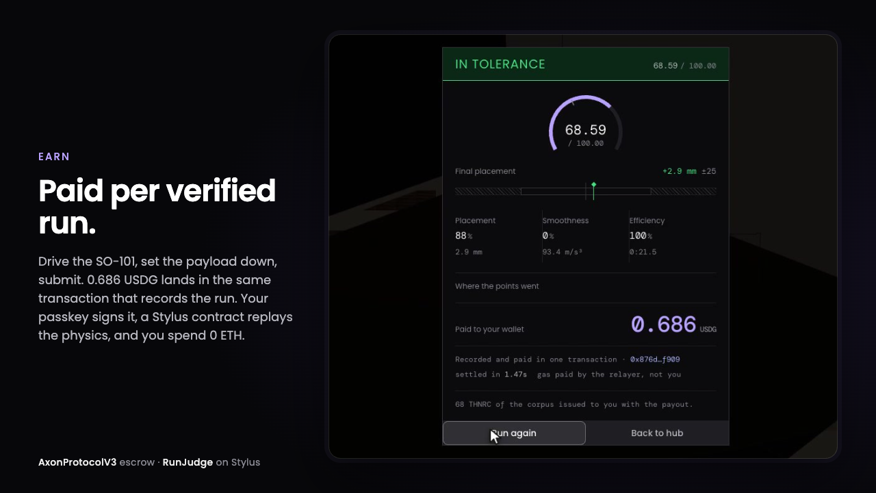Click the settled in 1.47s text
The width and height of the screenshot is (876, 493).
(x=491, y=375)
